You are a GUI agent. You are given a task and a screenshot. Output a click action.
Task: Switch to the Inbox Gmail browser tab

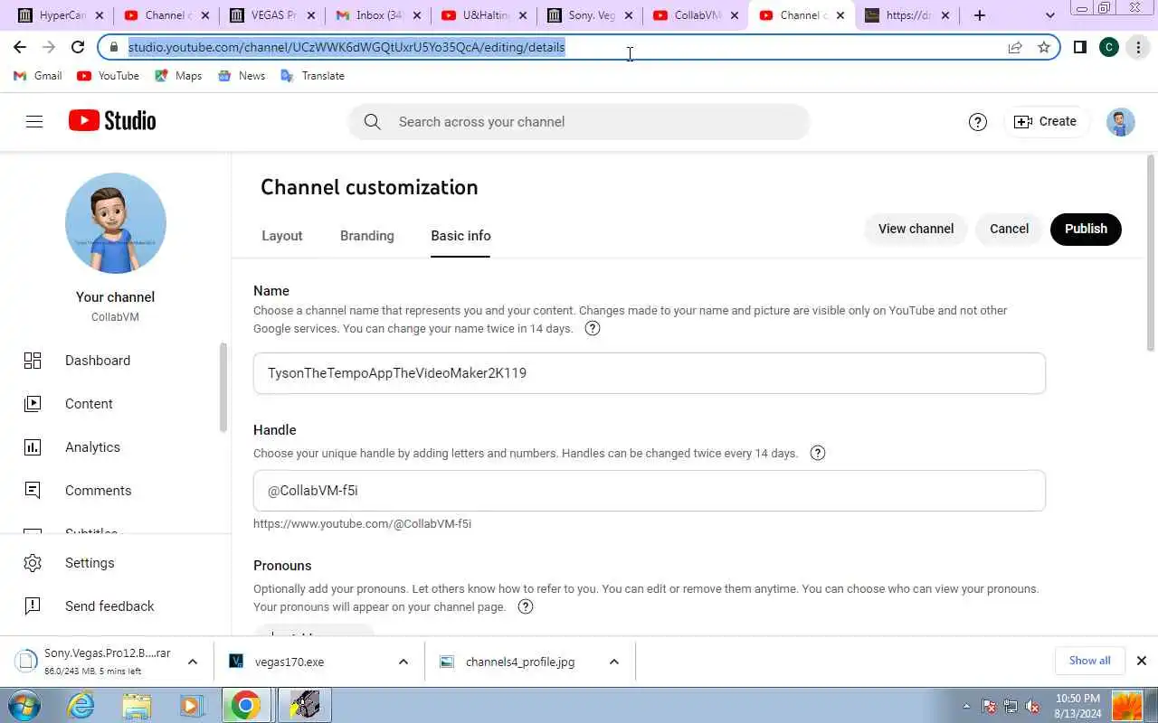click(378, 15)
